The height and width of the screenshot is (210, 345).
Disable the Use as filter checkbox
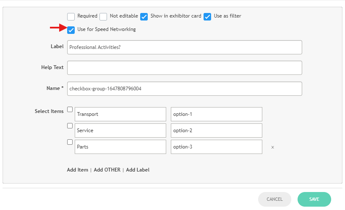pyautogui.click(x=207, y=17)
